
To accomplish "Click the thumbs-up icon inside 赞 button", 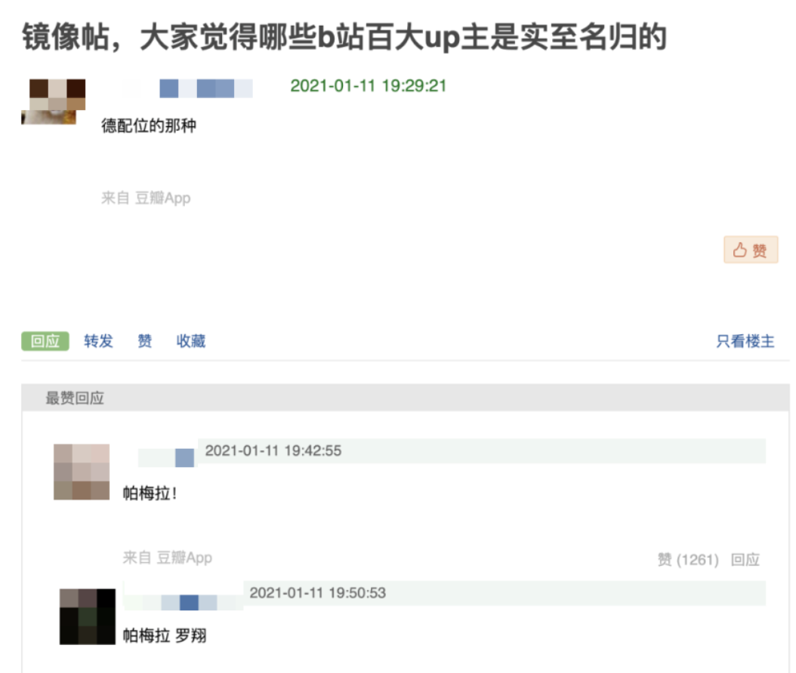I will click(x=739, y=250).
